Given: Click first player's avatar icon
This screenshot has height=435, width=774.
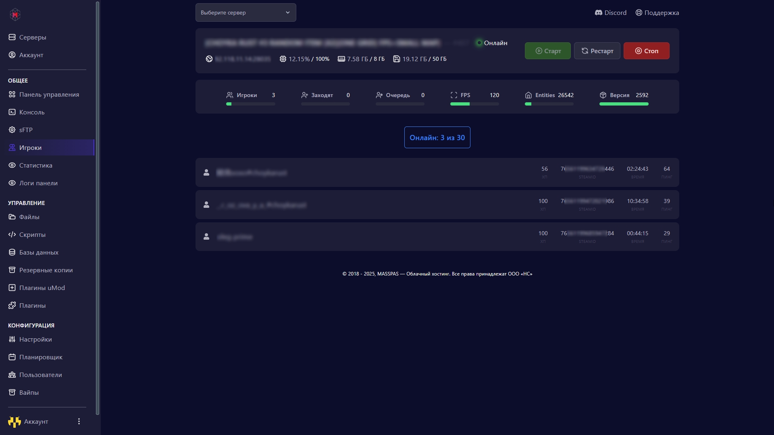Looking at the screenshot, I should pyautogui.click(x=206, y=172).
